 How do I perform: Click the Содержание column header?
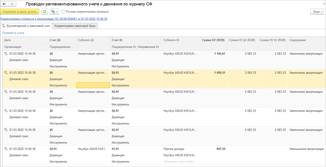pyautogui.click(x=298, y=40)
